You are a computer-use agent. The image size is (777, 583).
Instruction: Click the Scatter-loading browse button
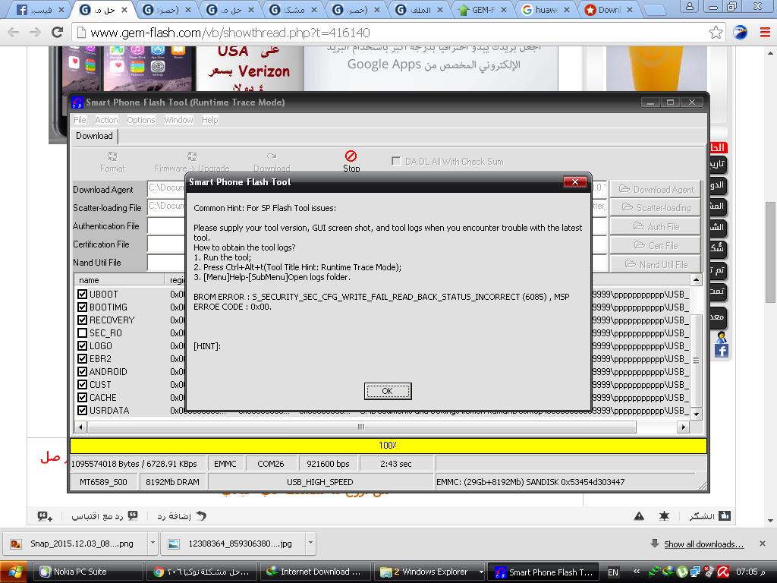(x=655, y=208)
